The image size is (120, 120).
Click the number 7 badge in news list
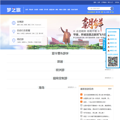tap(81, 116)
